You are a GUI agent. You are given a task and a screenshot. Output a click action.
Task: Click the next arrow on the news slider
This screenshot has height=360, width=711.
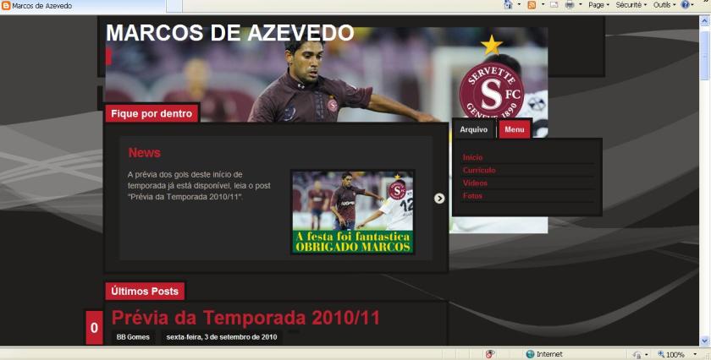pos(439,199)
